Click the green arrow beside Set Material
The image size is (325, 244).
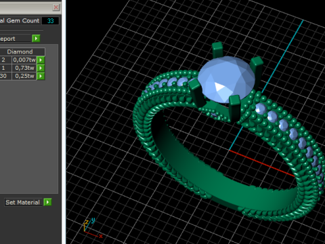click(x=47, y=202)
